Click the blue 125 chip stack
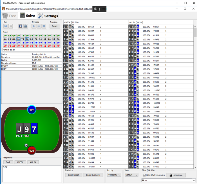 (32, 110)
